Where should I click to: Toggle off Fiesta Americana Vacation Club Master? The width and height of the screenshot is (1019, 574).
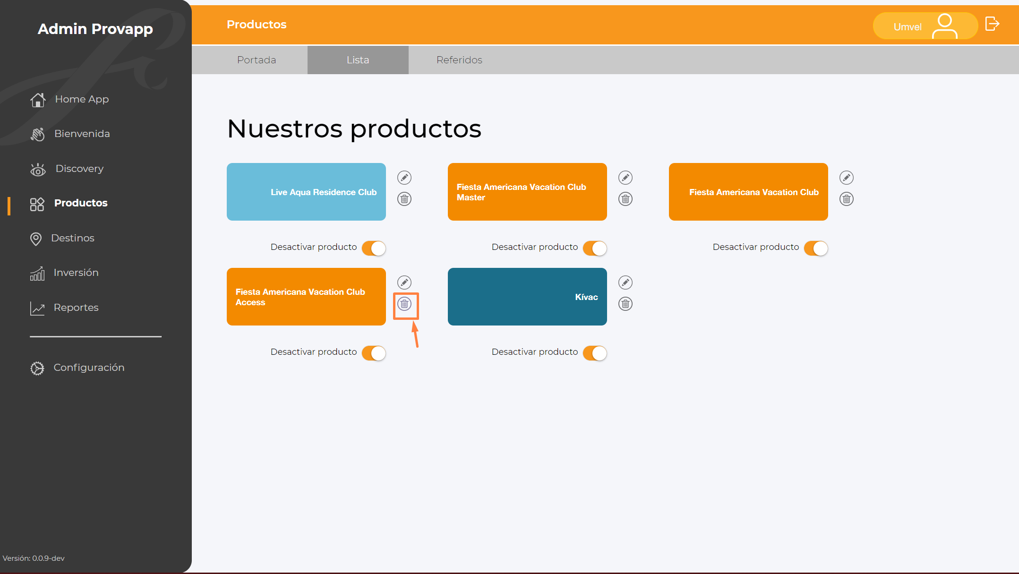pos(595,248)
